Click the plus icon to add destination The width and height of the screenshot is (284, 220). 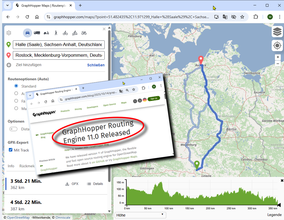pos(9,65)
